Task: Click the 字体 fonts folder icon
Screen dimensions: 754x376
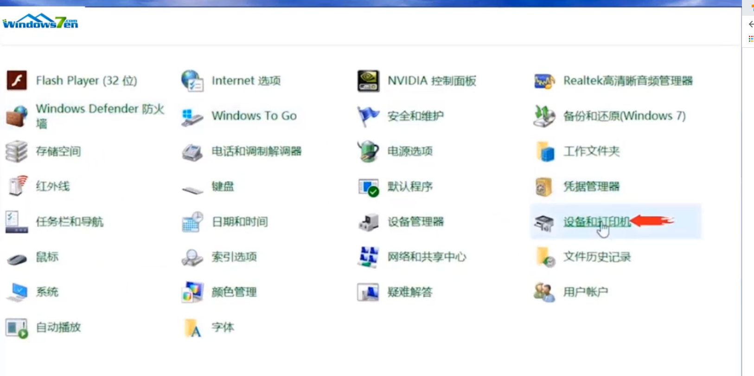Action: coord(193,328)
